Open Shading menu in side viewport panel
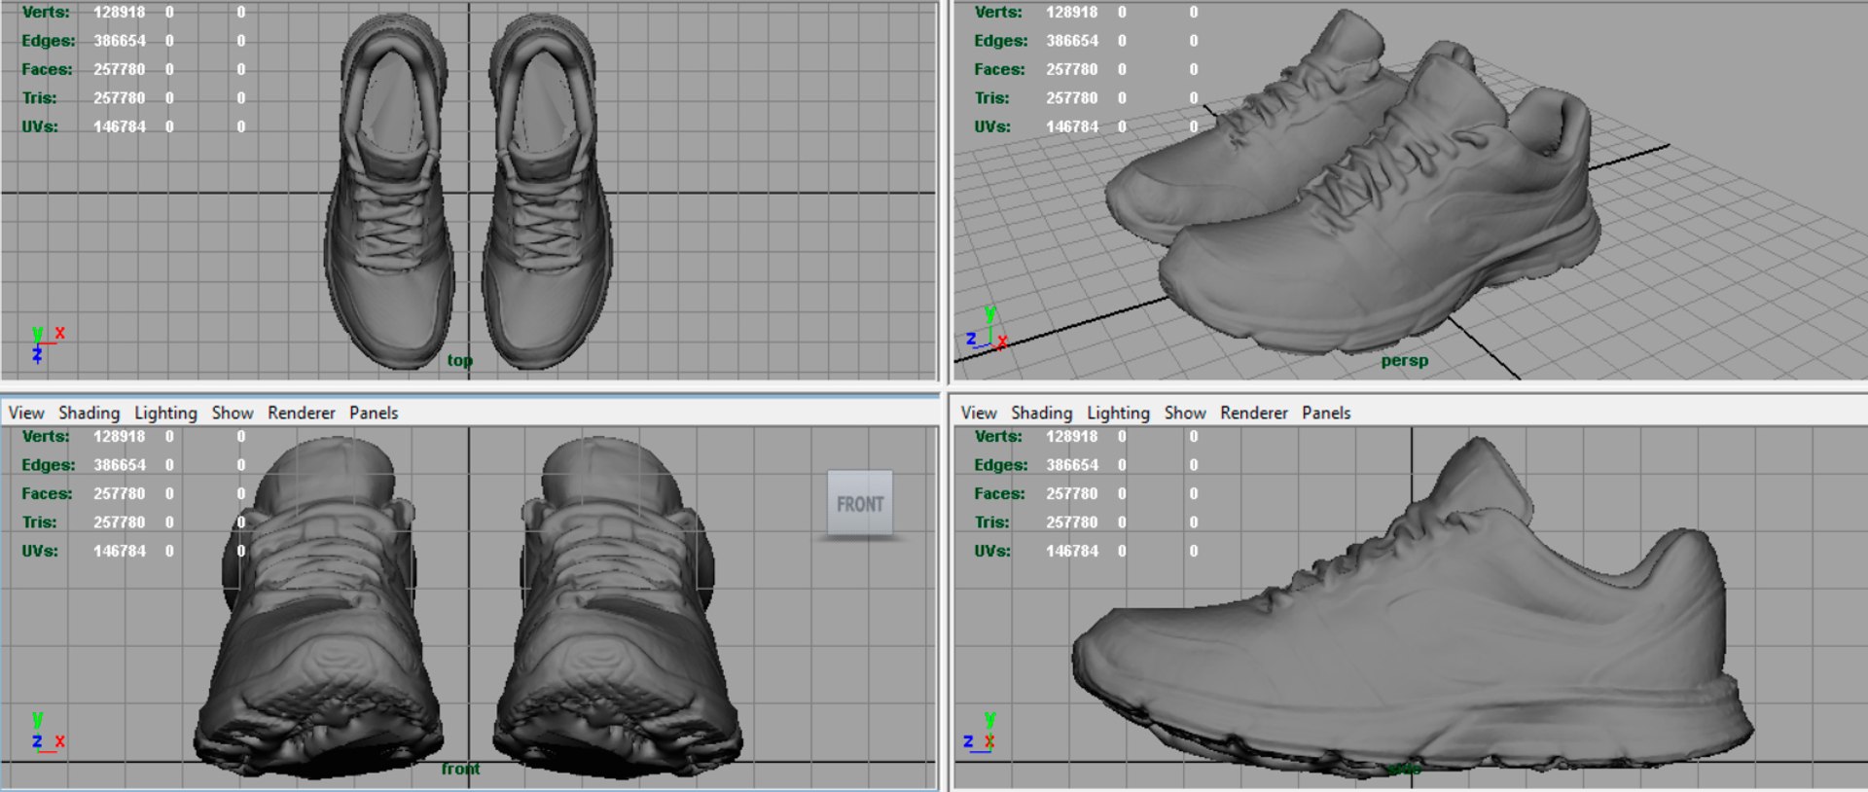Screen dimensions: 1868x792 click(x=1041, y=413)
